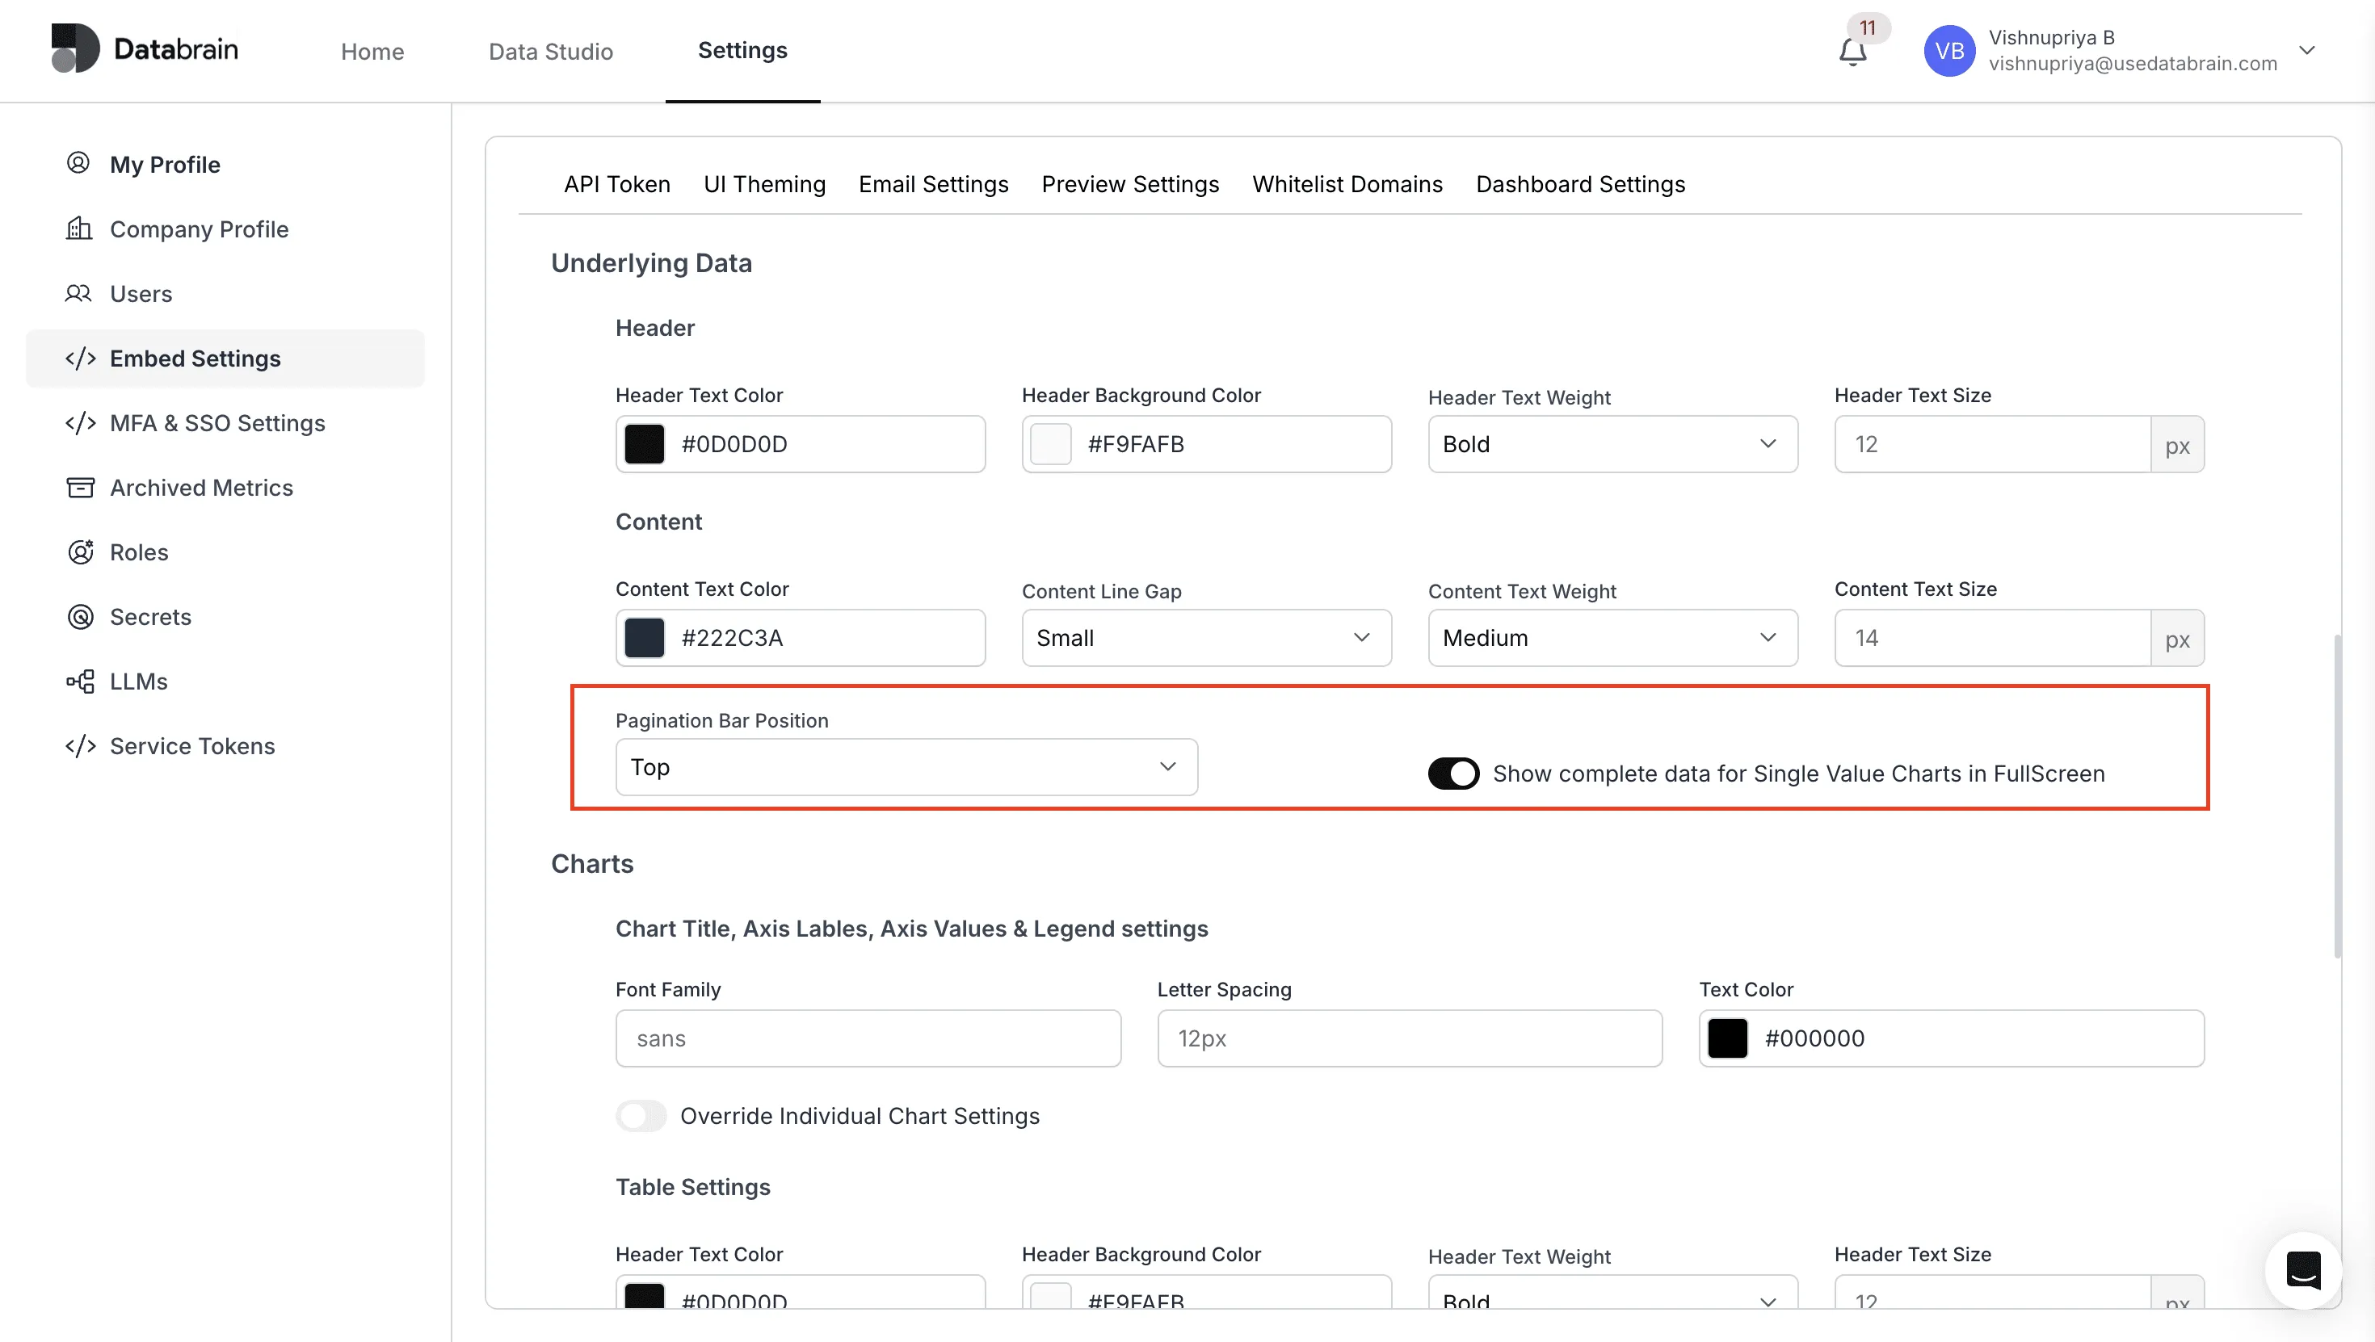Image resolution: width=2375 pixels, height=1342 pixels.
Task: Open the Pagination Bar Position dropdown
Action: 906,767
